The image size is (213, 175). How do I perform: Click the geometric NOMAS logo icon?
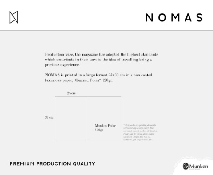(14, 17)
